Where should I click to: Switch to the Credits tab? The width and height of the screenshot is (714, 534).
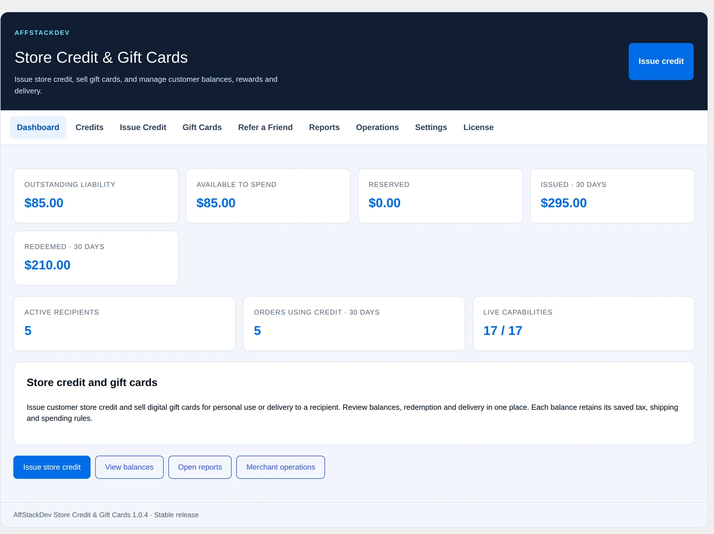[x=89, y=127]
